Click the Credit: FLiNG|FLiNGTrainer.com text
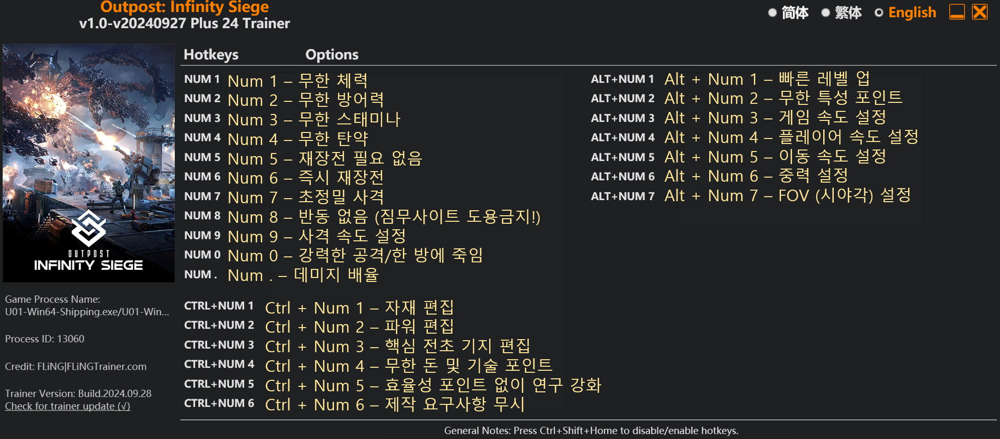The image size is (1000, 439). click(x=76, y=367)
